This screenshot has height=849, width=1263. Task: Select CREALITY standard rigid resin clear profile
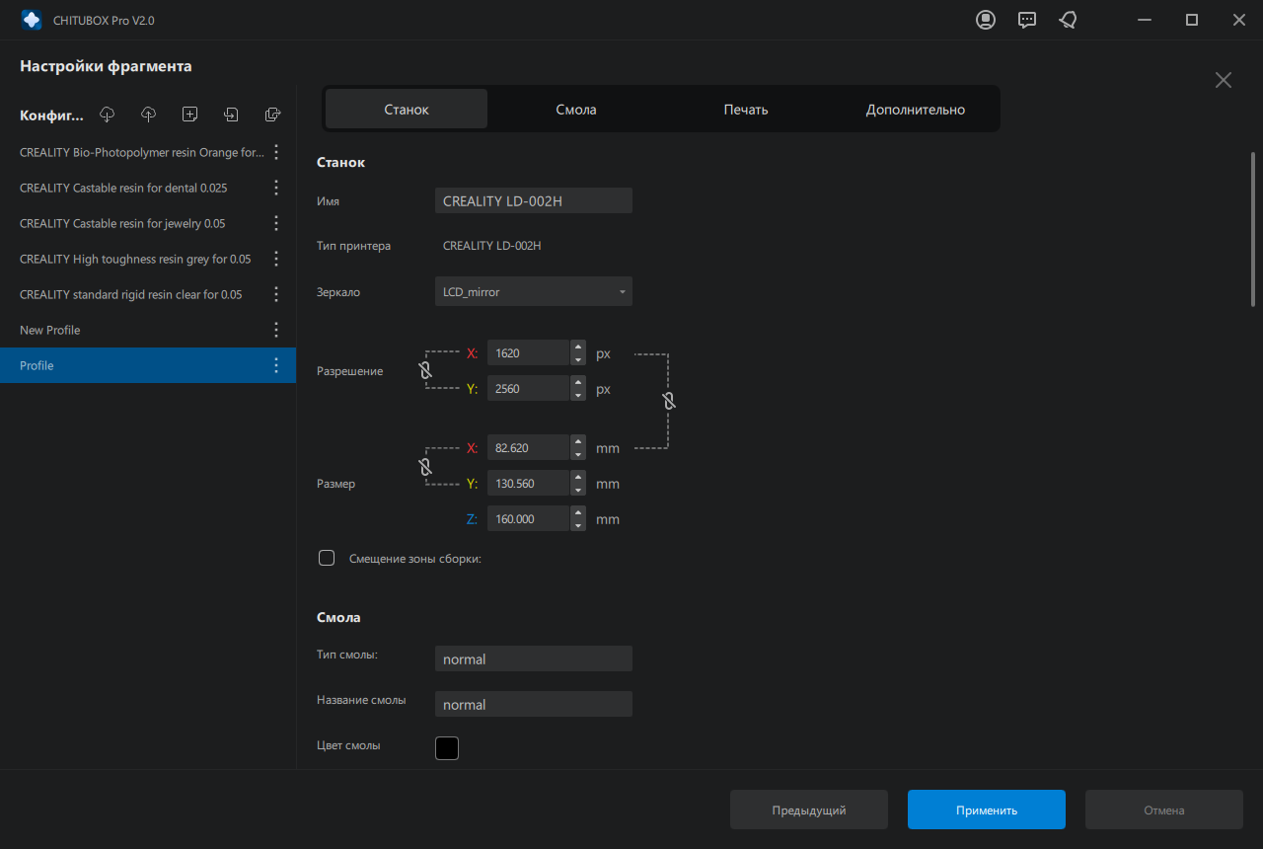148,294
